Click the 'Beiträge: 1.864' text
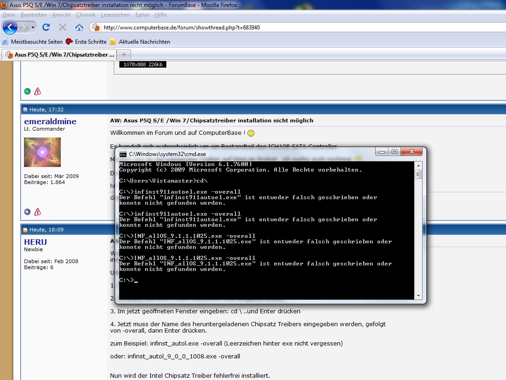Screen dimensions: 506x380 (45, 182)
